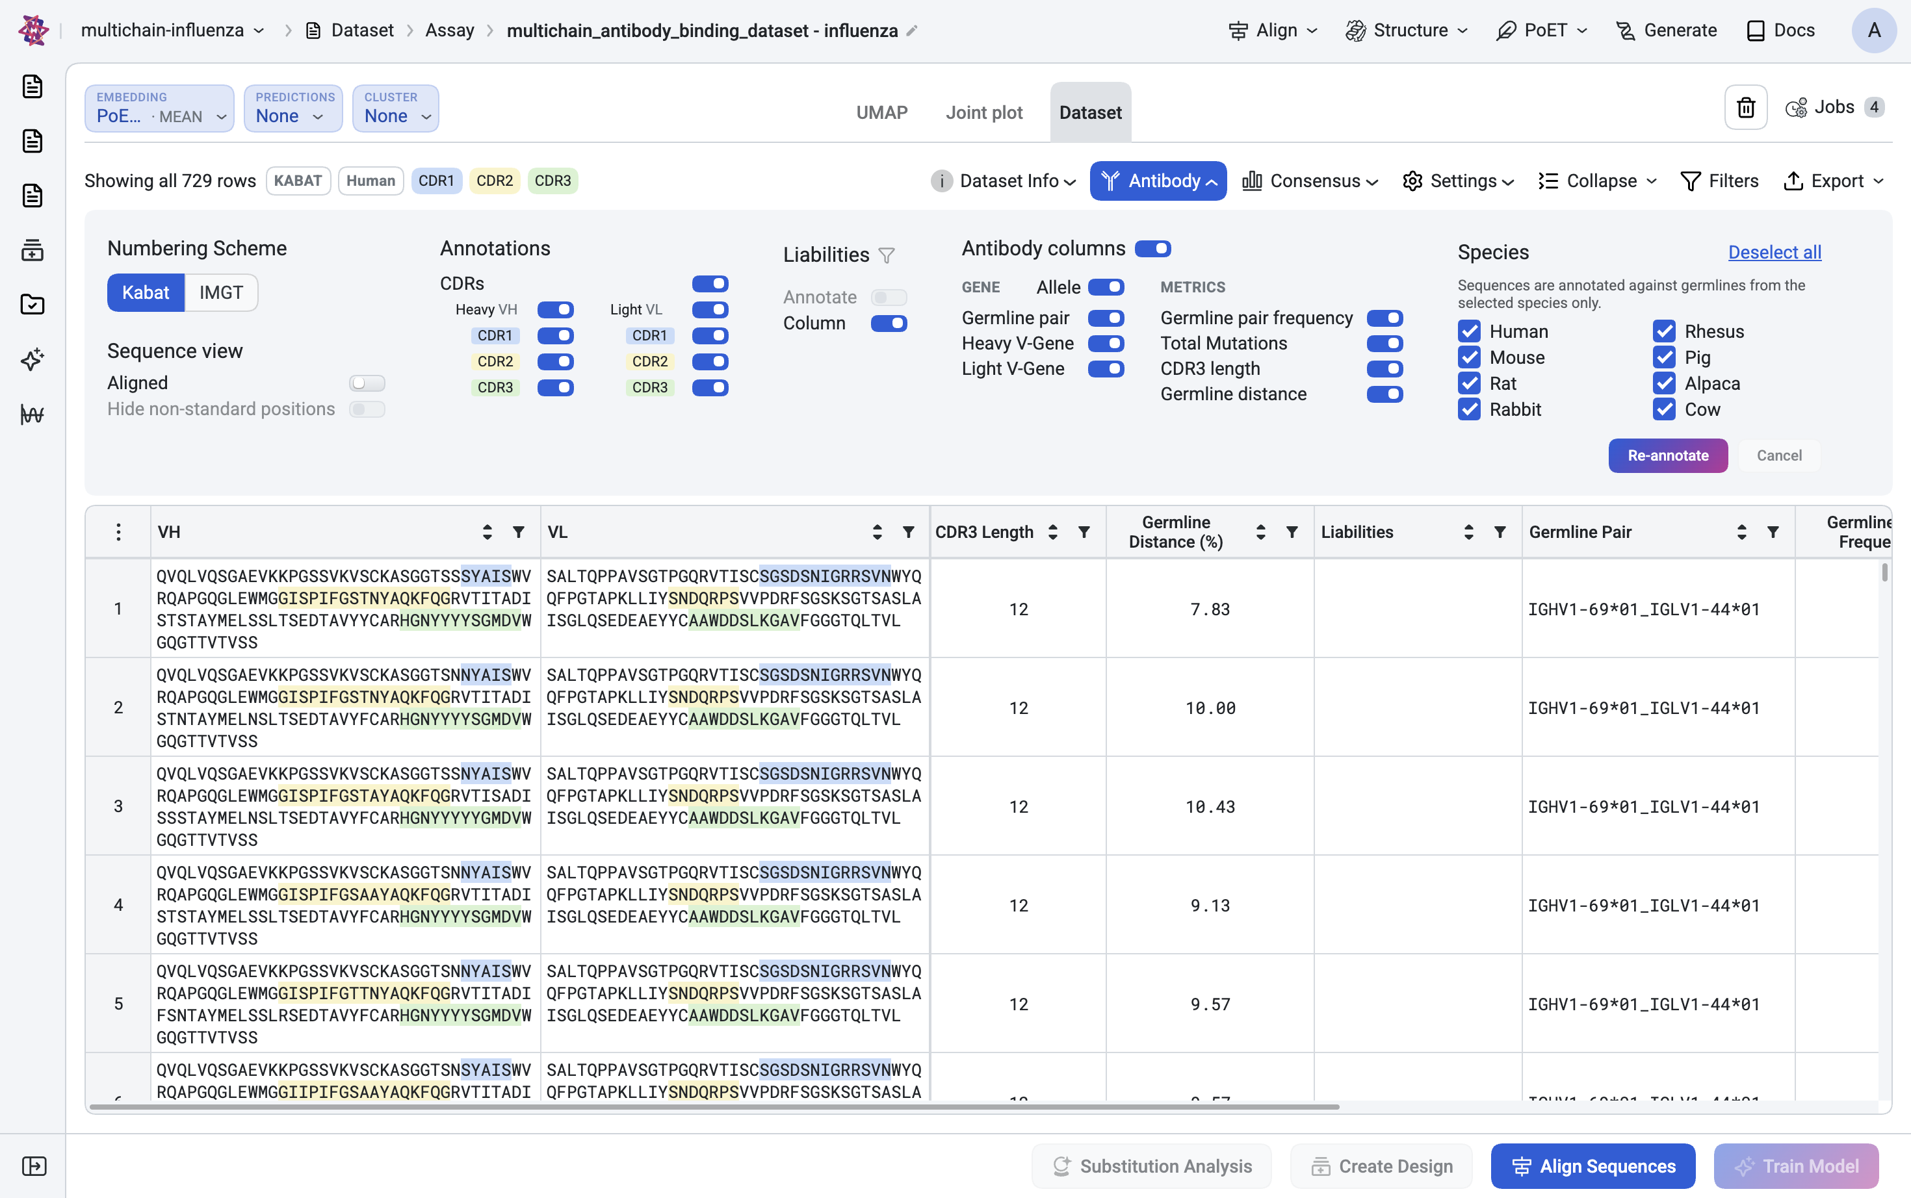This screenshot has width=1911, height=1198.
Task: Open the Embedding dropdown
Action: click(x=159, y=108)
